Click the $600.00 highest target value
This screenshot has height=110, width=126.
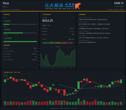tap(72, 28)
